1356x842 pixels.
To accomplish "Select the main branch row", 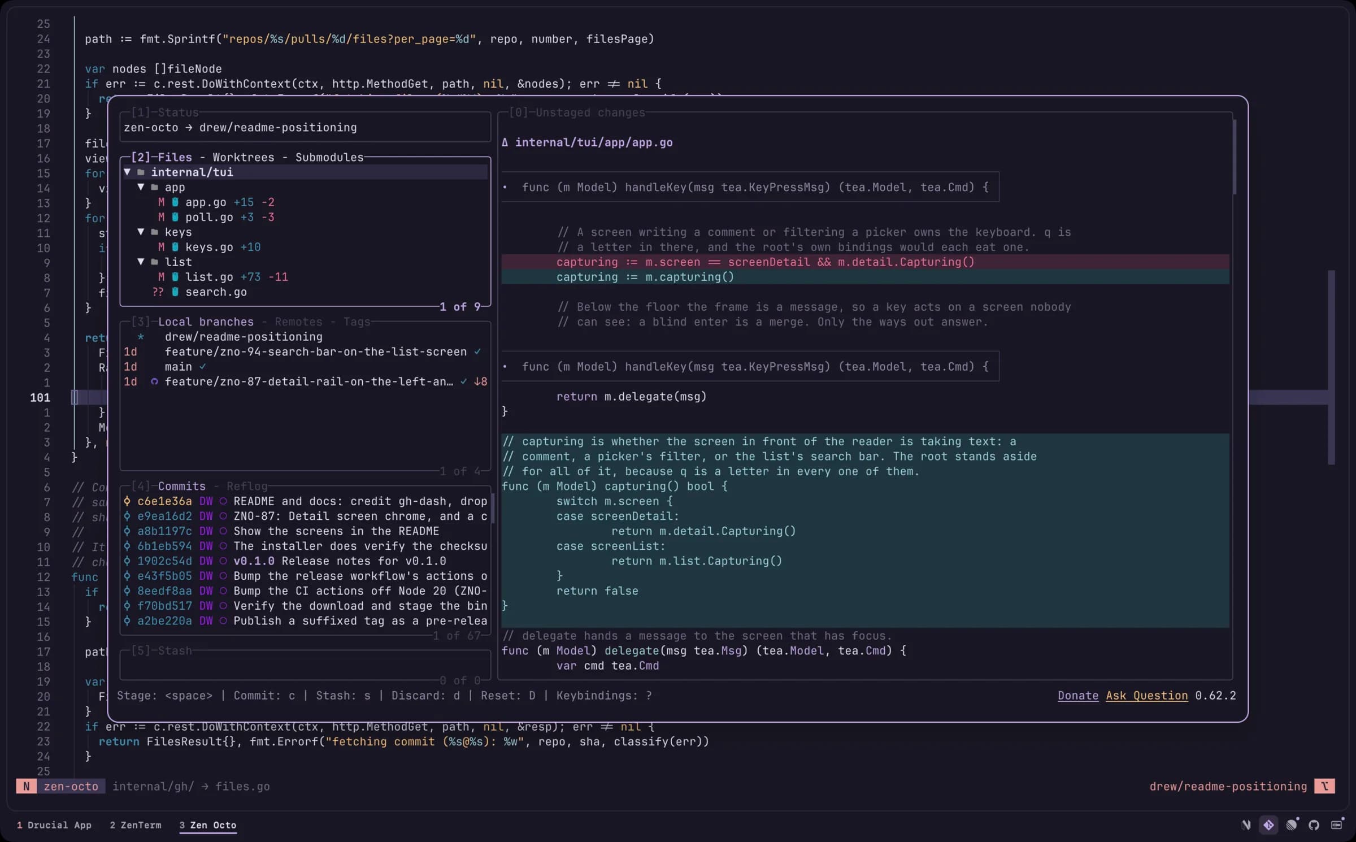I will pyautogui.click(x=305, y=367).
